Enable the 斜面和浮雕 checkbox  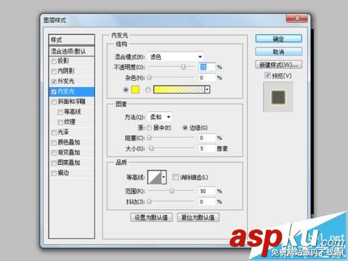pos(54,102)
